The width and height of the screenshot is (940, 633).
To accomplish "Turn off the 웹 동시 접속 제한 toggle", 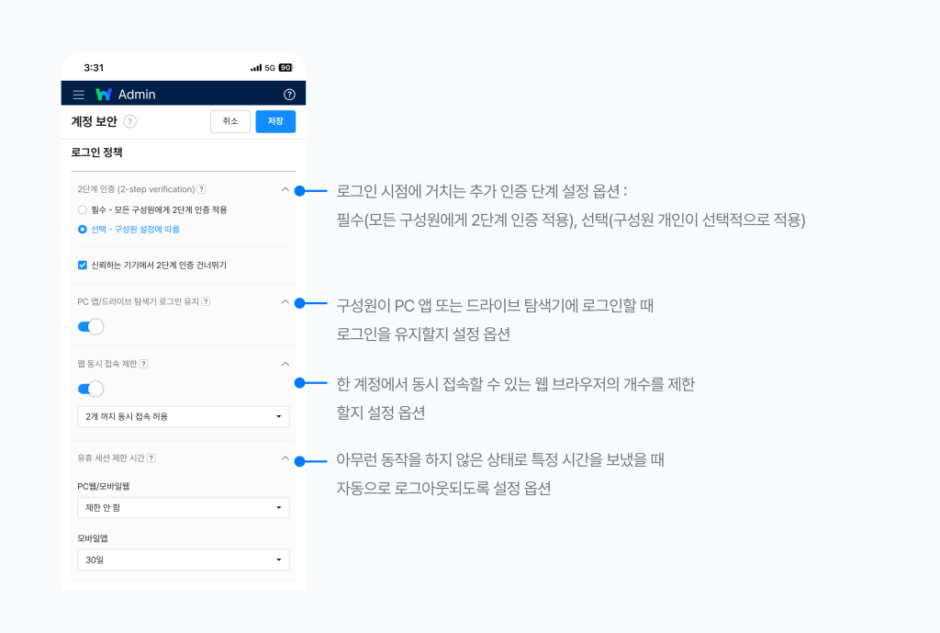I will coord(91,389).
